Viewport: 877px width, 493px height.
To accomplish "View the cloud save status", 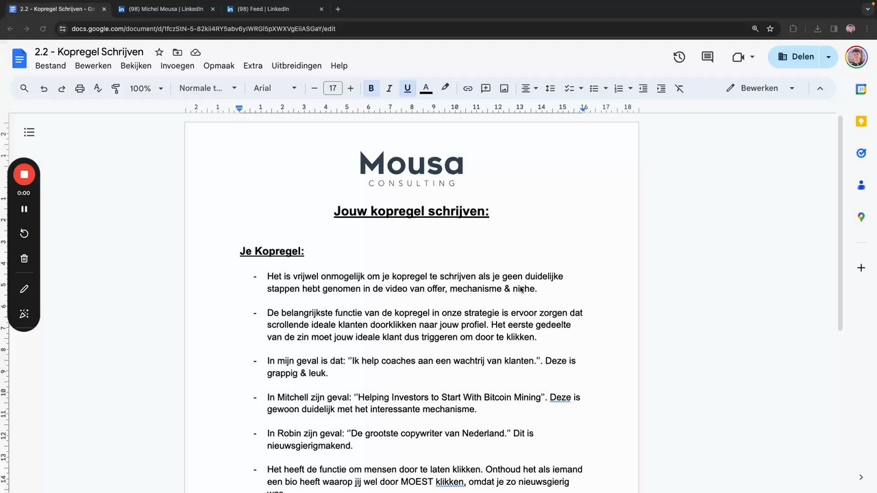I will (x=195, y=52).
